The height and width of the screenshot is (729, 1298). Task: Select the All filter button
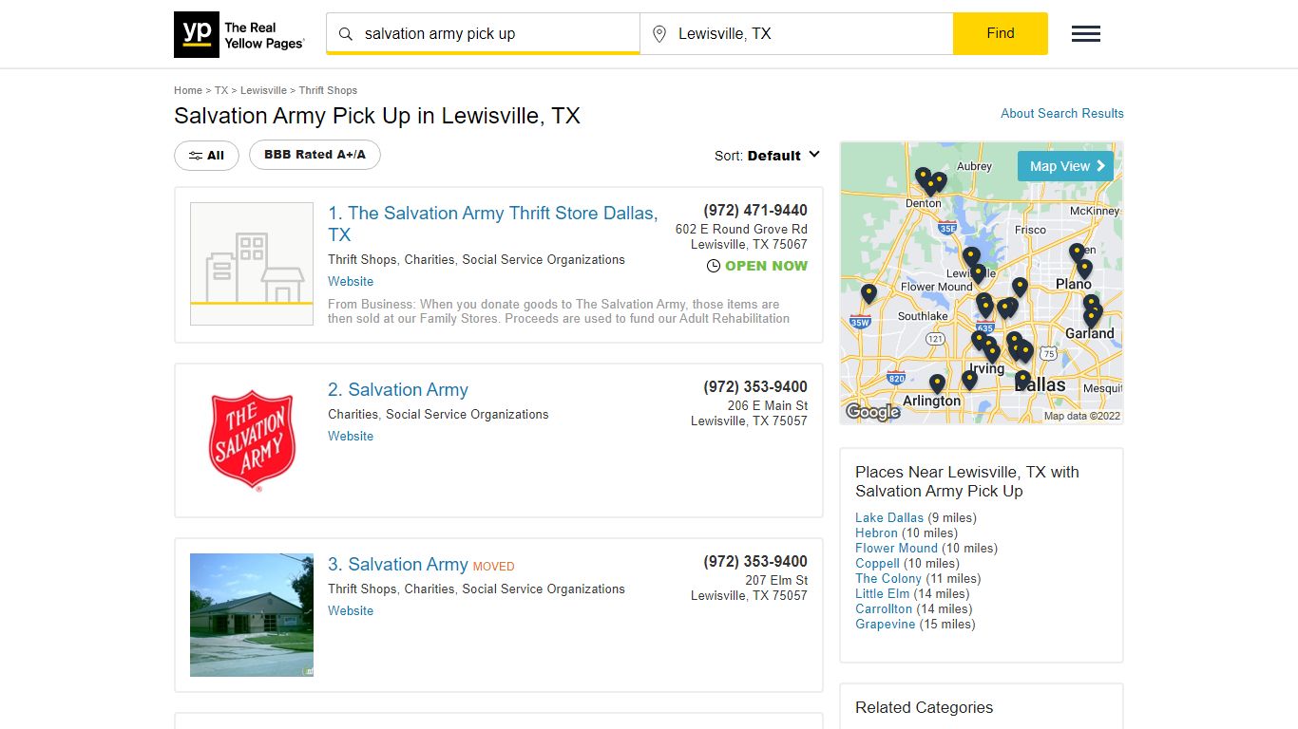pos(206,156)
